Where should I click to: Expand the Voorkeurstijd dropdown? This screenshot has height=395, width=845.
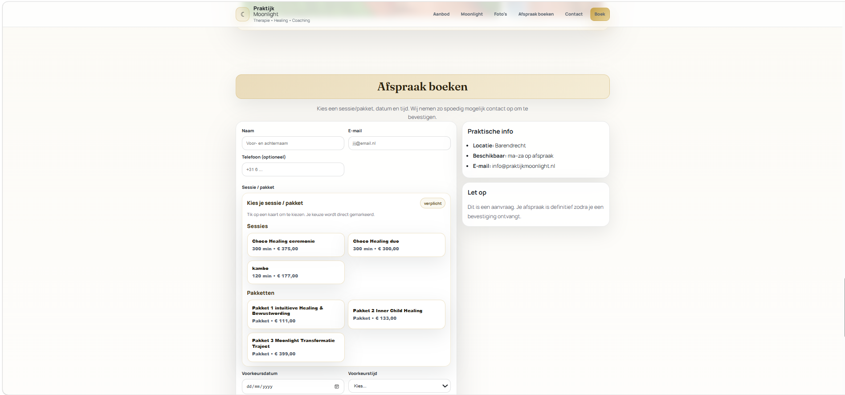pyautogui.click(x=399, y=386)
